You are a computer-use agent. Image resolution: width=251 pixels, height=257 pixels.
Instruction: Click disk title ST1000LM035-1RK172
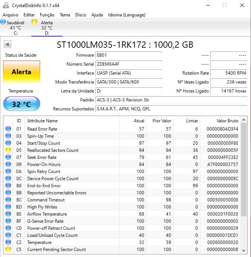[125, 45]
